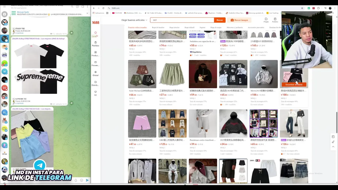Open the Global item in 1688 sidebar

(x=95, y=74)
